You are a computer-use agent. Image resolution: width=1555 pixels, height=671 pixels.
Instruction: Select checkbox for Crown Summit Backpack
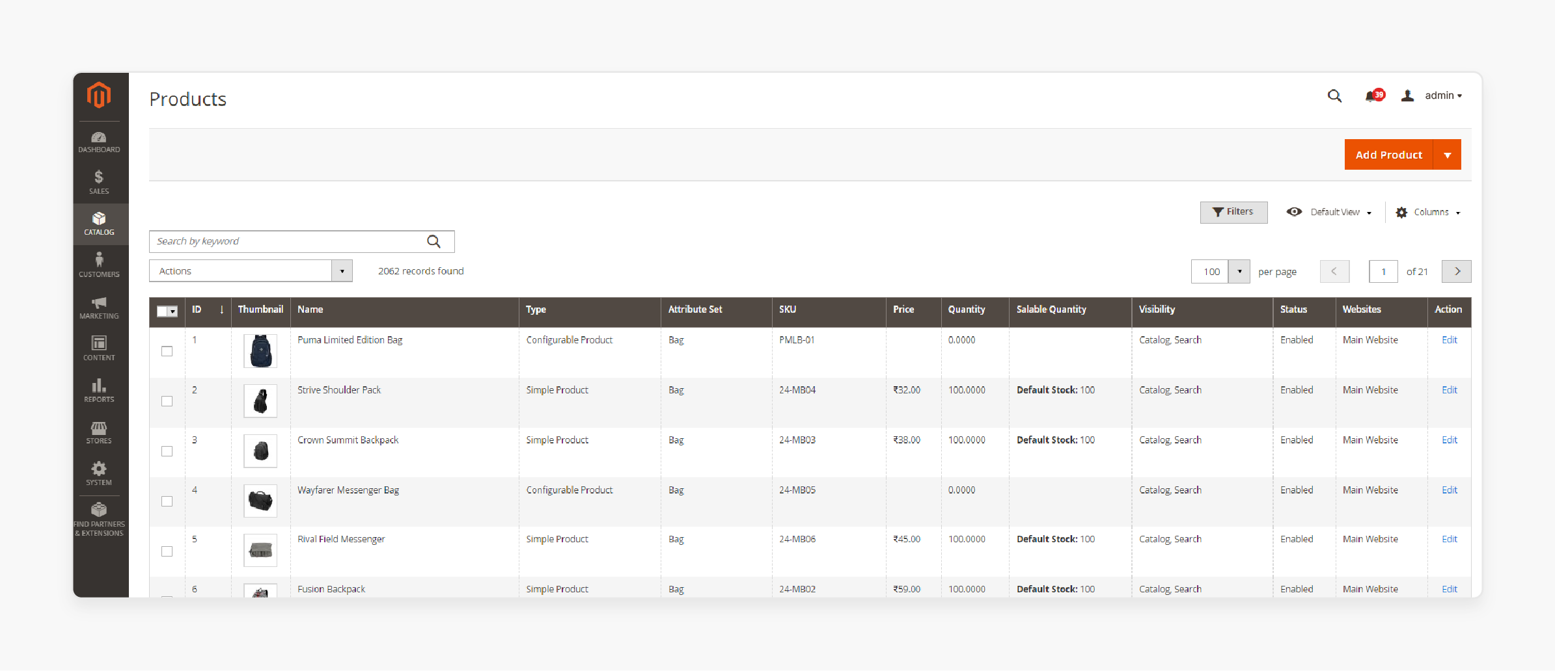167,451
